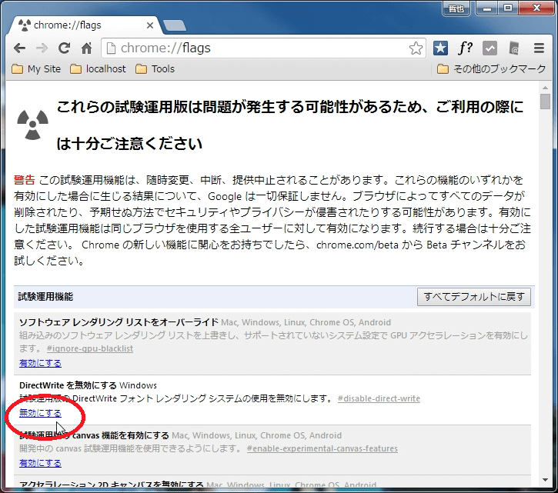
Task: Close the chrome://flags tab
Action: [x=150, y=25]
